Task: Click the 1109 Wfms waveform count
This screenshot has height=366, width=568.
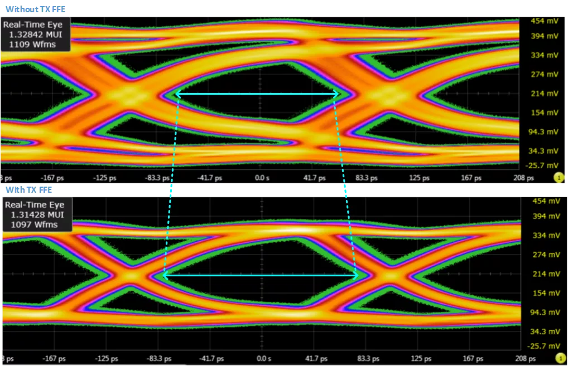Action: coord(32,45)
